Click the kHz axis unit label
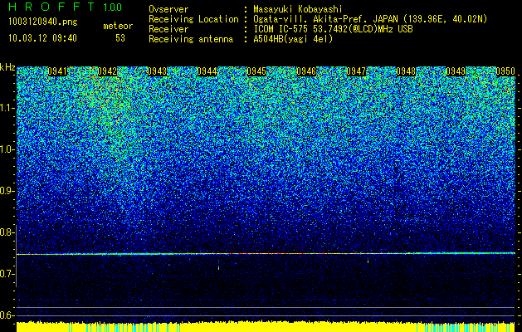The height and width of the screenshot is (332, 522). (7, 67)
